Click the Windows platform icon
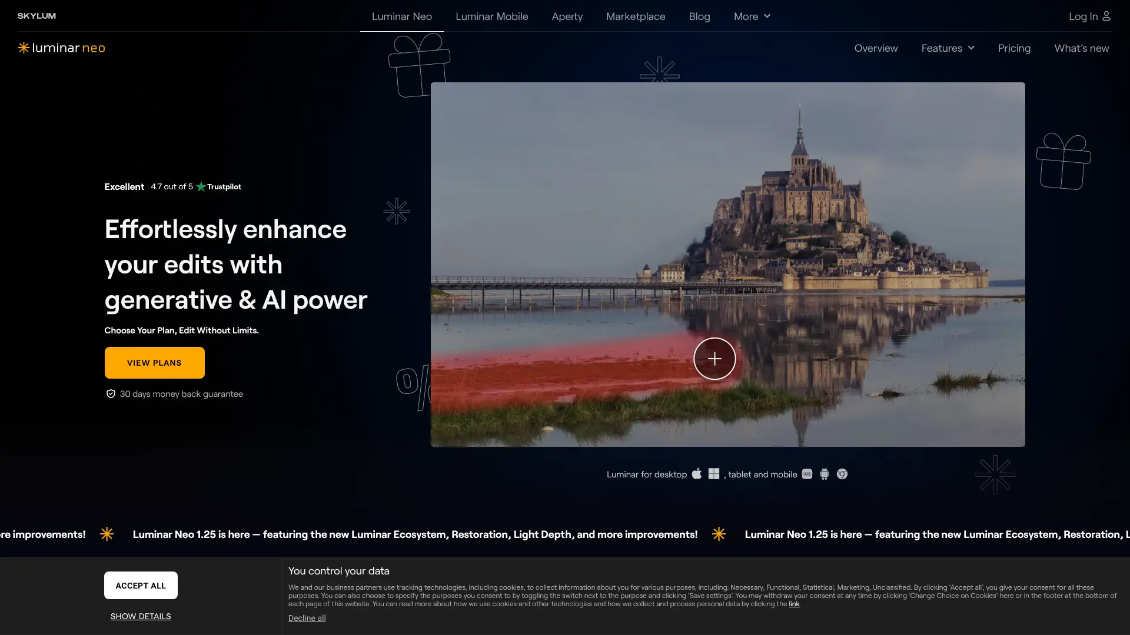 714,474
